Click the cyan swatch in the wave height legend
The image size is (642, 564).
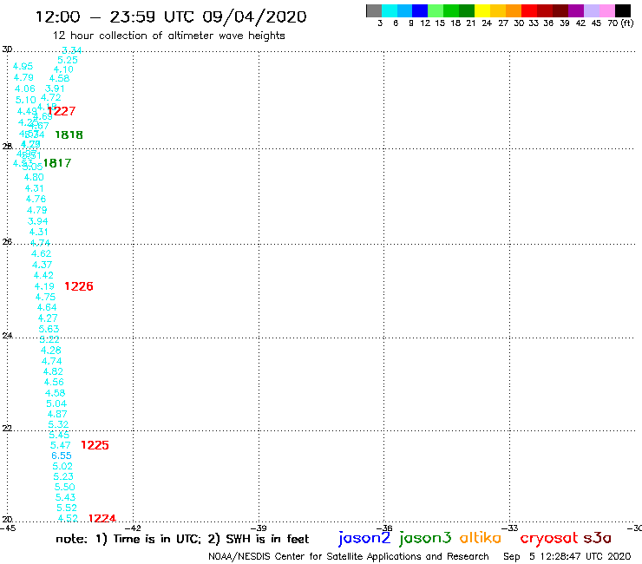pyautogui.click(x=390, y=11)
